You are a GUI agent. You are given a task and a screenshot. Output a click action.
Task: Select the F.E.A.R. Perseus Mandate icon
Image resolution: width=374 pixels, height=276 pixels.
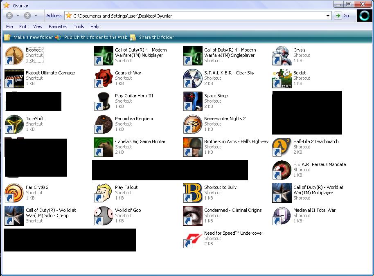[x=282, y=170]
